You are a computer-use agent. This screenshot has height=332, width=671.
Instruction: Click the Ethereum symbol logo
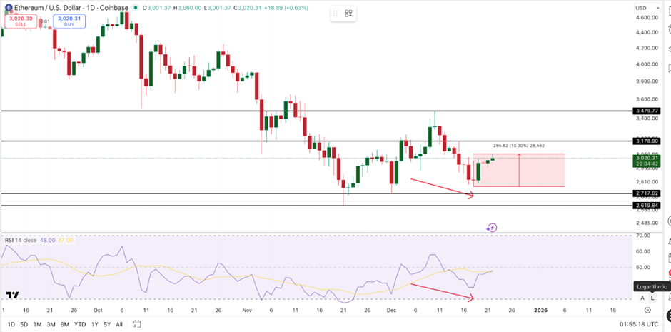coord(7,8)
